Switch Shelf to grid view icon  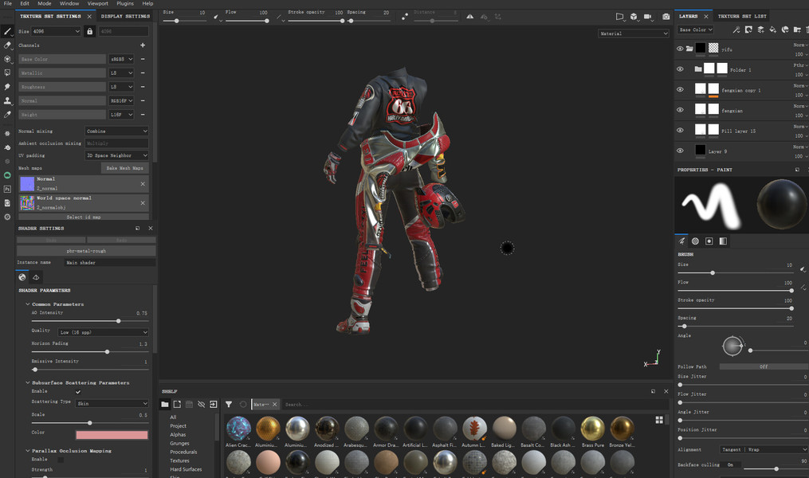(x=659, y=420)
